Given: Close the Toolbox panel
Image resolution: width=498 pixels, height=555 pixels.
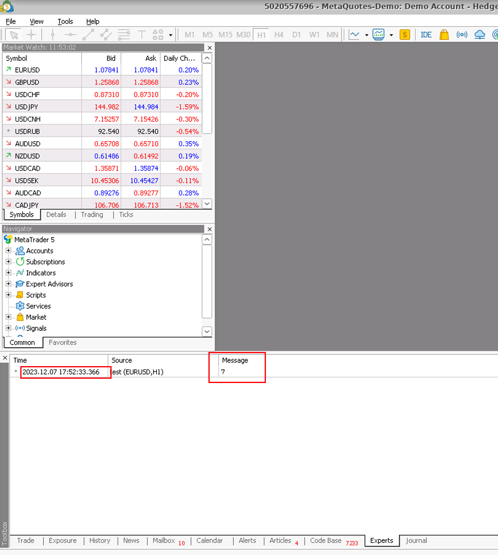Looking at the screenshot, I should coord(5,358).
